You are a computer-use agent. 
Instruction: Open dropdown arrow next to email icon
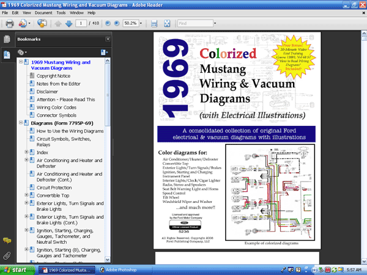[29, 23]
